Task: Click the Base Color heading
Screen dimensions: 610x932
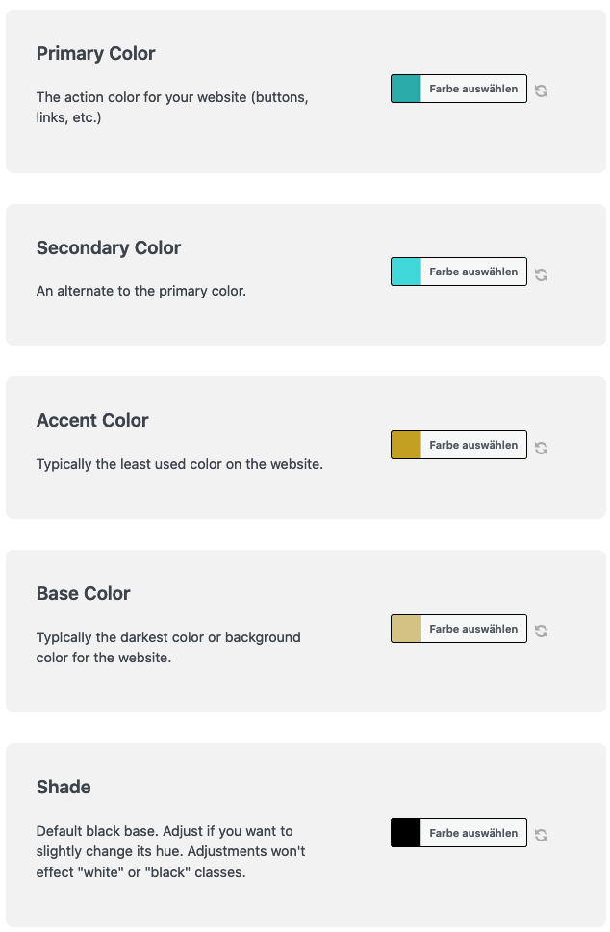Action: pyautogui.click(x=83, y=593)
